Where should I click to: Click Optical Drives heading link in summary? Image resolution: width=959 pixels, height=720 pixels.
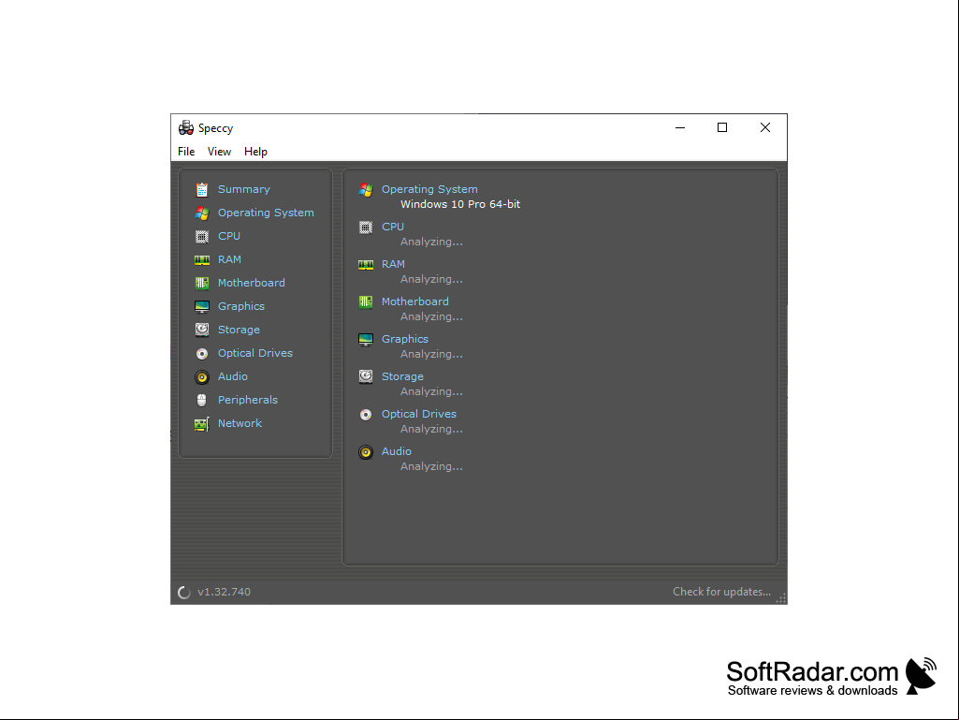click(419, 414)
